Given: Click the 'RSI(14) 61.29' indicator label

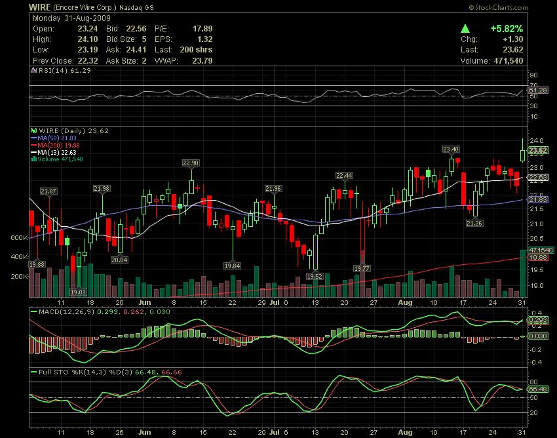Looking at the screenshot, I should tap(65, 70).
